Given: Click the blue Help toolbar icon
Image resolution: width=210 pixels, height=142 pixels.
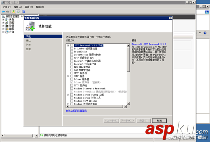Looking at the screenshot, I should (x=24, y=11).
